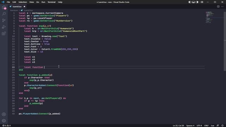Click text.Visible = false on line 11

[x=37, y=39]
